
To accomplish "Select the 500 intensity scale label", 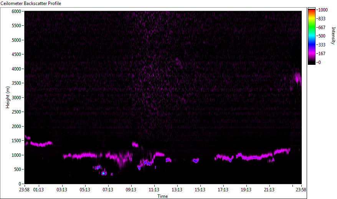I will pyautogui.click(x=322, y=36).
